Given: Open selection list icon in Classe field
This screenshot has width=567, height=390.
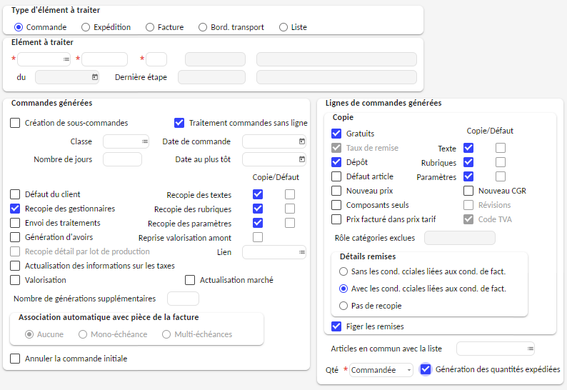Looking at the screenshot, I should (145, 141).
